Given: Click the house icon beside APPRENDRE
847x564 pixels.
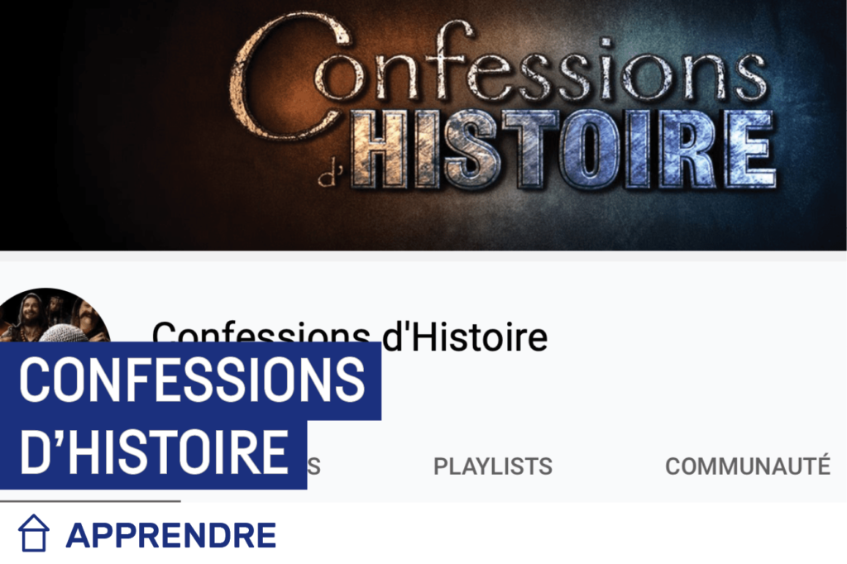Looking at the screenshot, I should [34, 533].
